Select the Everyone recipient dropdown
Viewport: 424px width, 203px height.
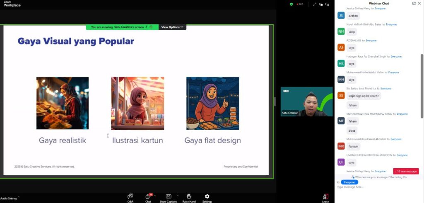[x=349, y=182]
